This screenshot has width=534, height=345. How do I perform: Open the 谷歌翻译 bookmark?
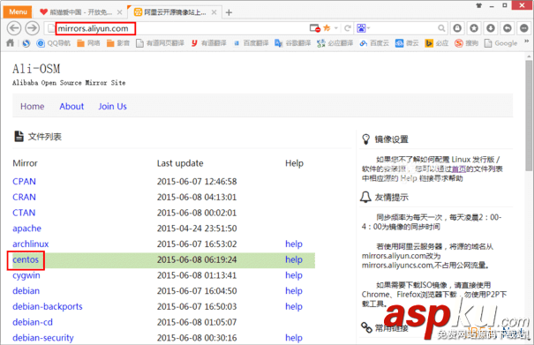pyautogui.click(x=293, y=43)
